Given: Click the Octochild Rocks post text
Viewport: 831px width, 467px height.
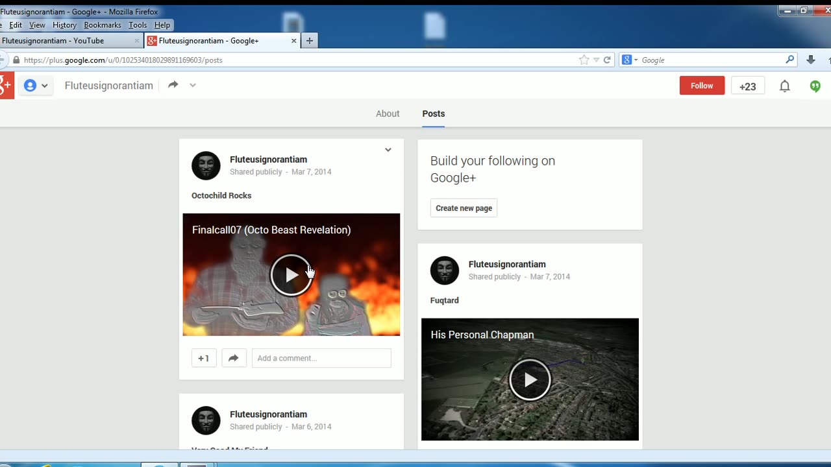Looking at the screenshot, I should coord(221,195).
